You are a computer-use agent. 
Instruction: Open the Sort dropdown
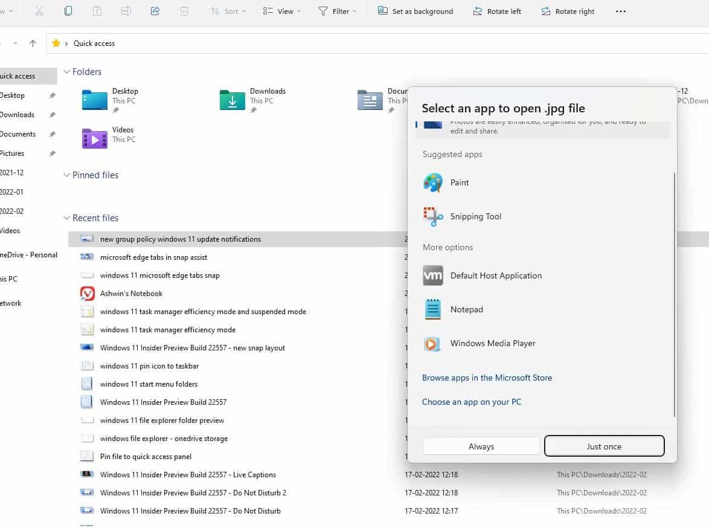228,11
